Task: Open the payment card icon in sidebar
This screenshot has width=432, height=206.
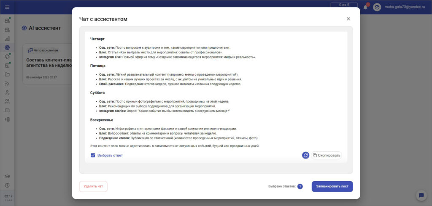Action: [7, 111]
